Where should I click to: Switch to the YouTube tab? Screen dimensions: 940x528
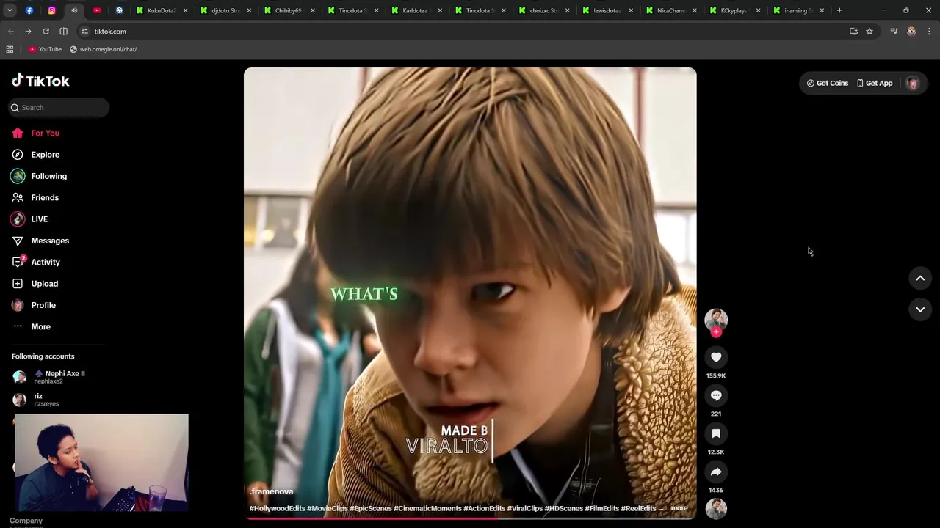[x=96, y=10]
